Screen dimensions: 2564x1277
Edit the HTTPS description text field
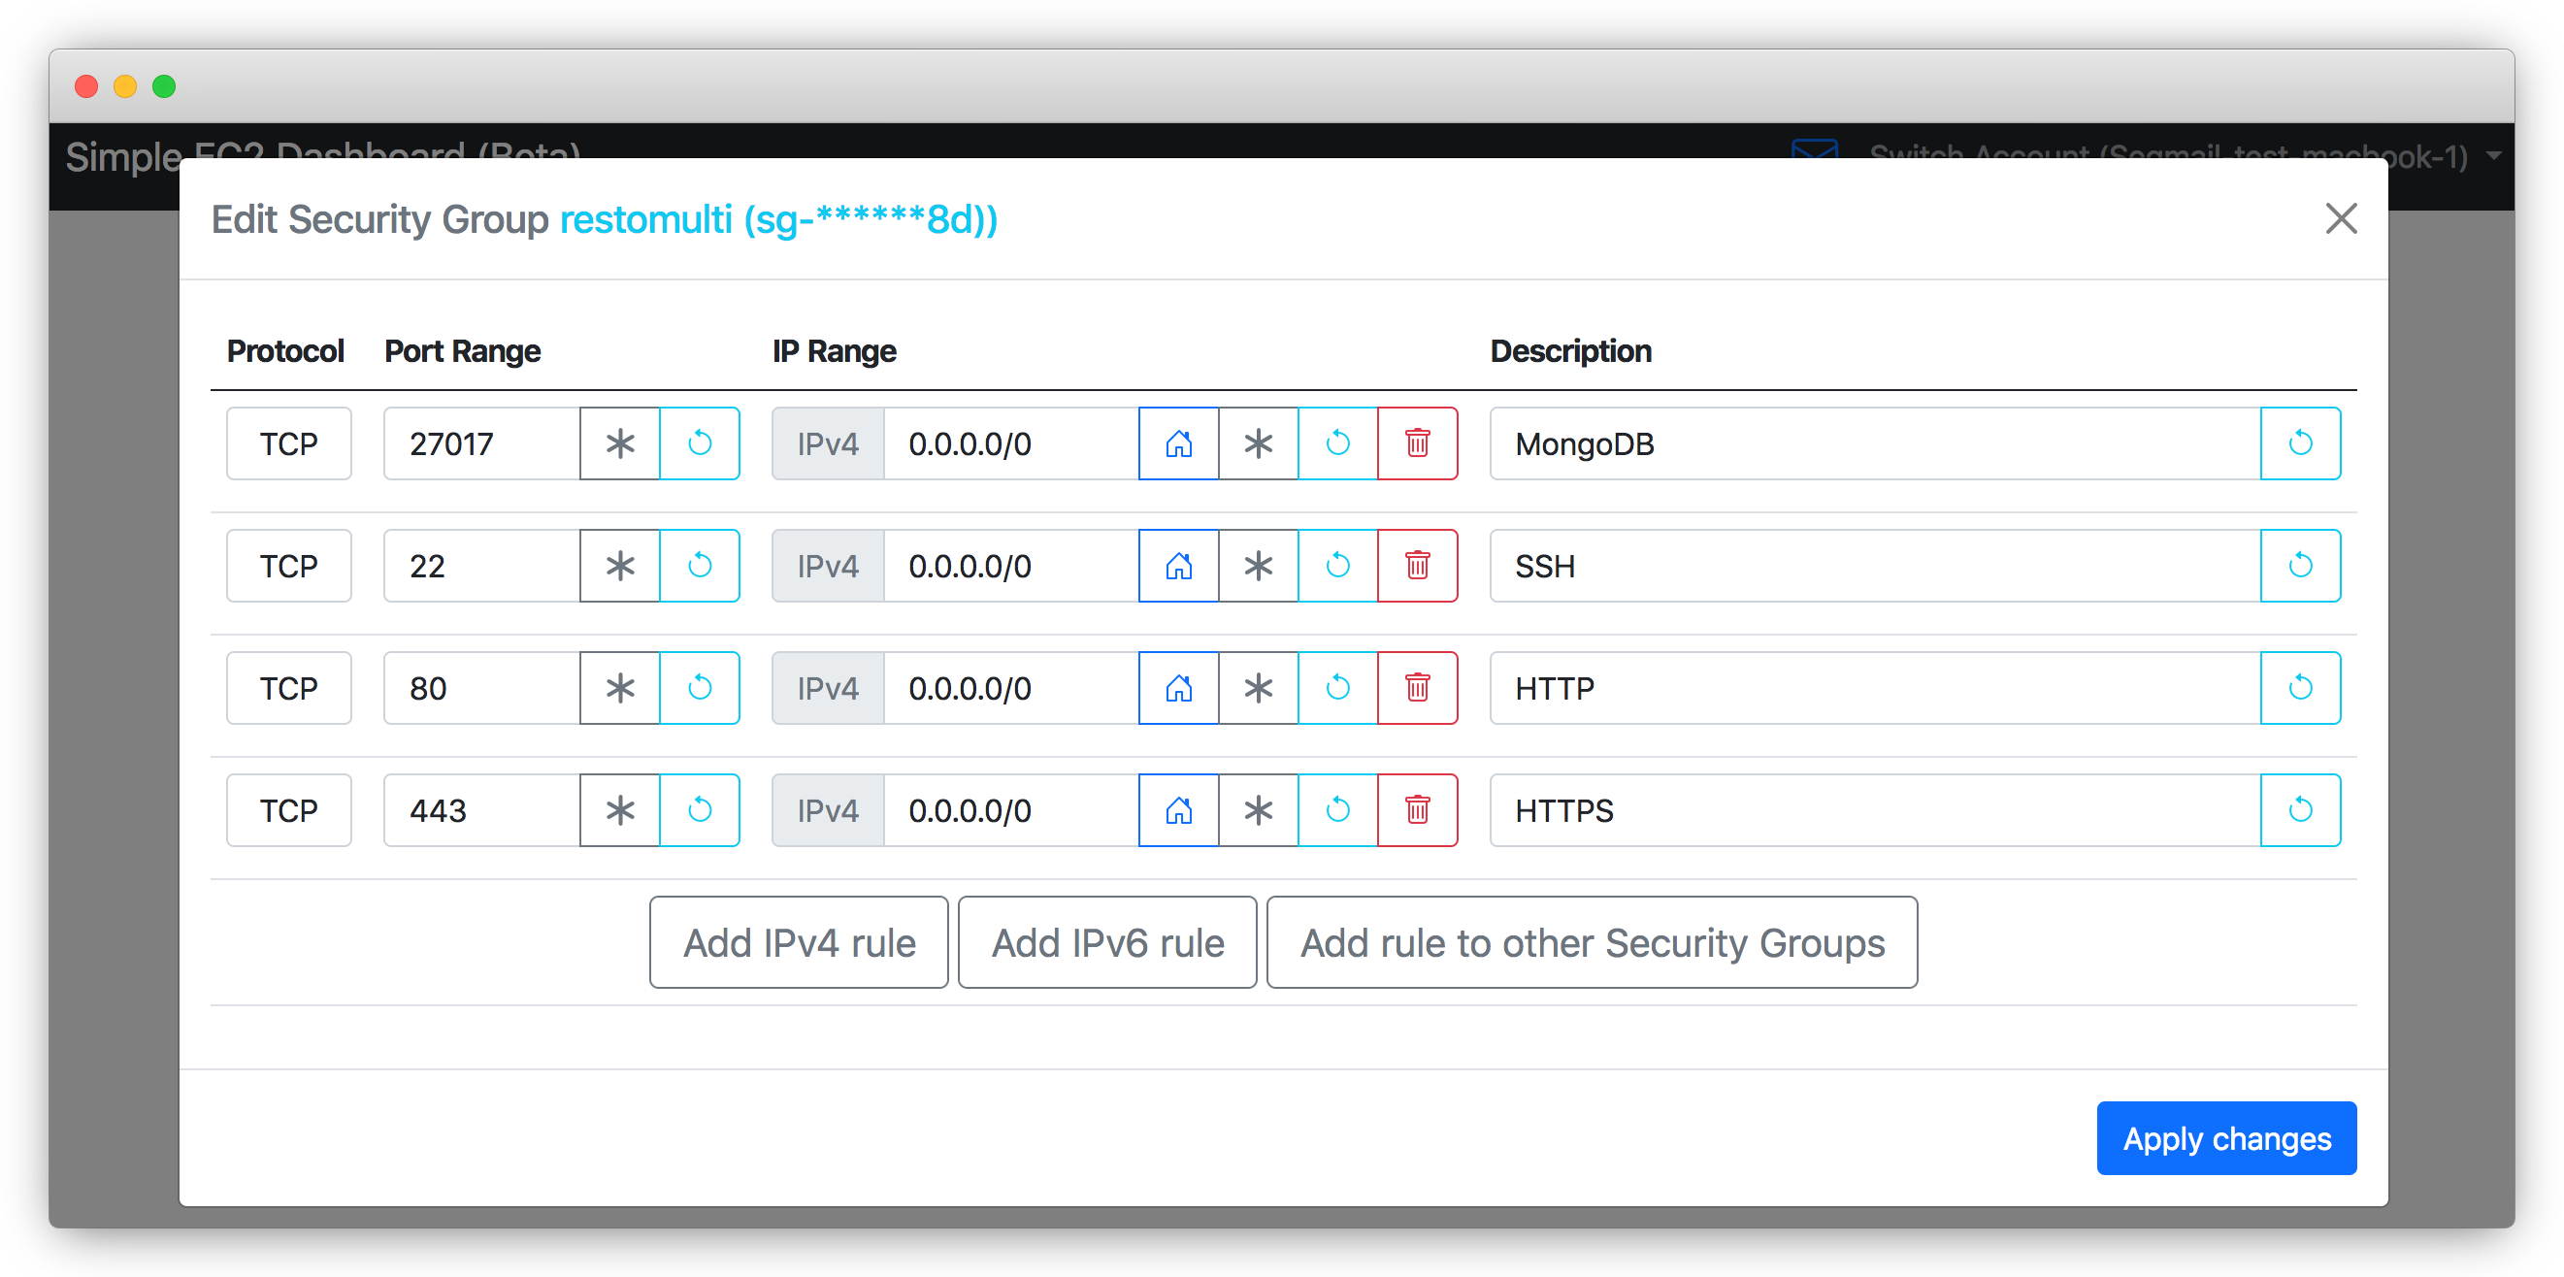click(x=1875, y=810)
